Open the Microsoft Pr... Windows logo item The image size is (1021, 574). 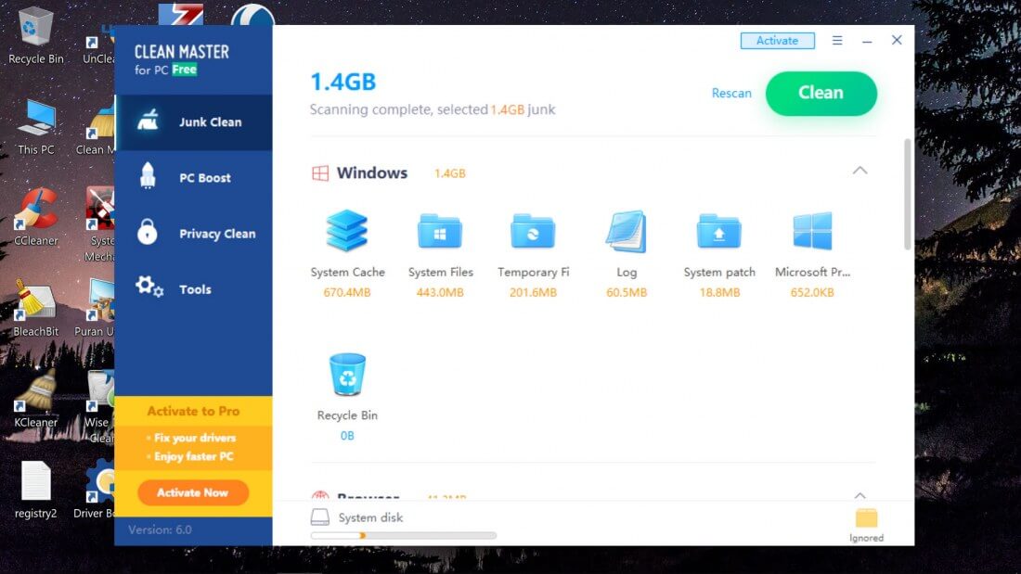pos(813,231)
